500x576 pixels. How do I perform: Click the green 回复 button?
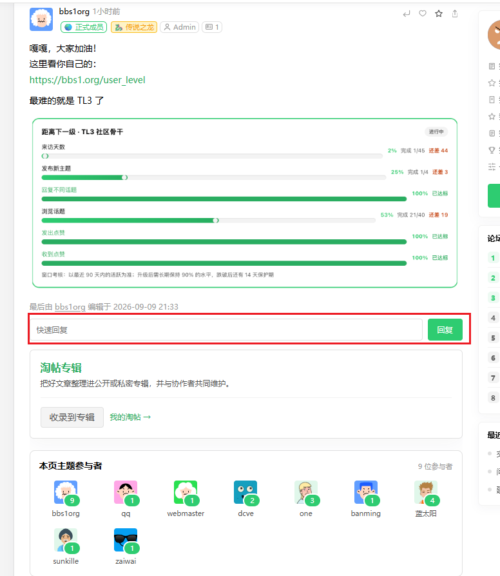click(445, 330)
